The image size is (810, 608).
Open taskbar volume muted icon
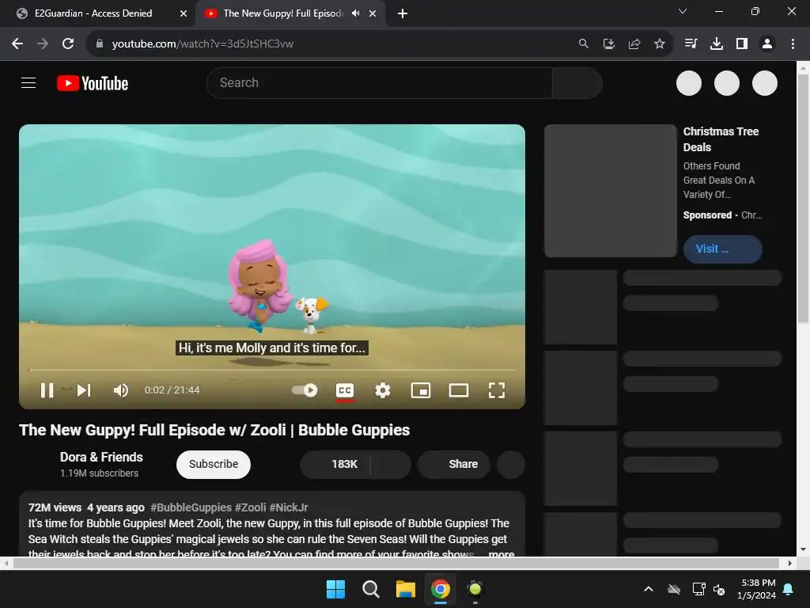coord(719,589)
